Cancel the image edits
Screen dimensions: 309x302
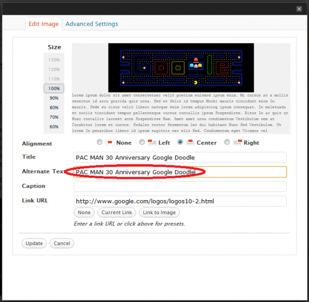62,243
